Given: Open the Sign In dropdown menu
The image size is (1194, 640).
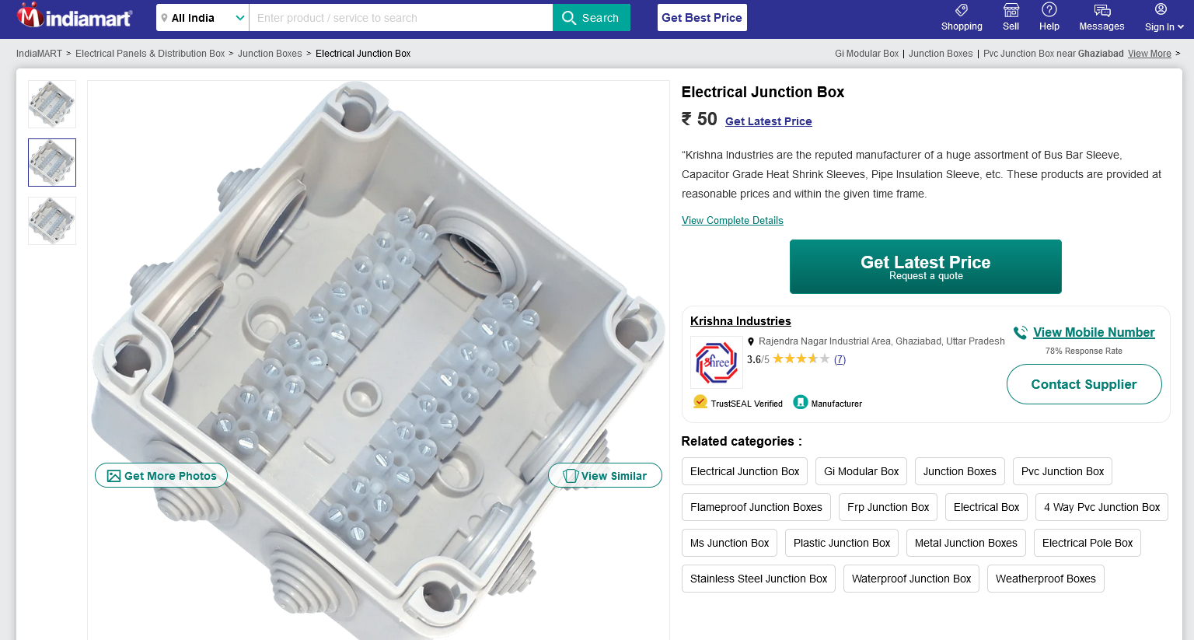Looking at the screenshot, I should (x=1164, y=18).
